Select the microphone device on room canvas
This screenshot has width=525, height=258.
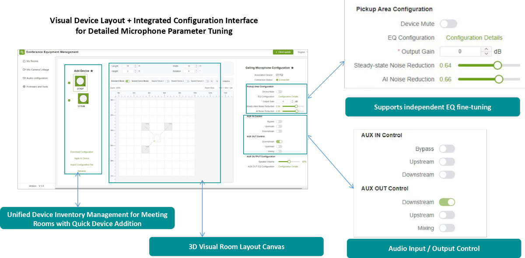coord(157,139)
